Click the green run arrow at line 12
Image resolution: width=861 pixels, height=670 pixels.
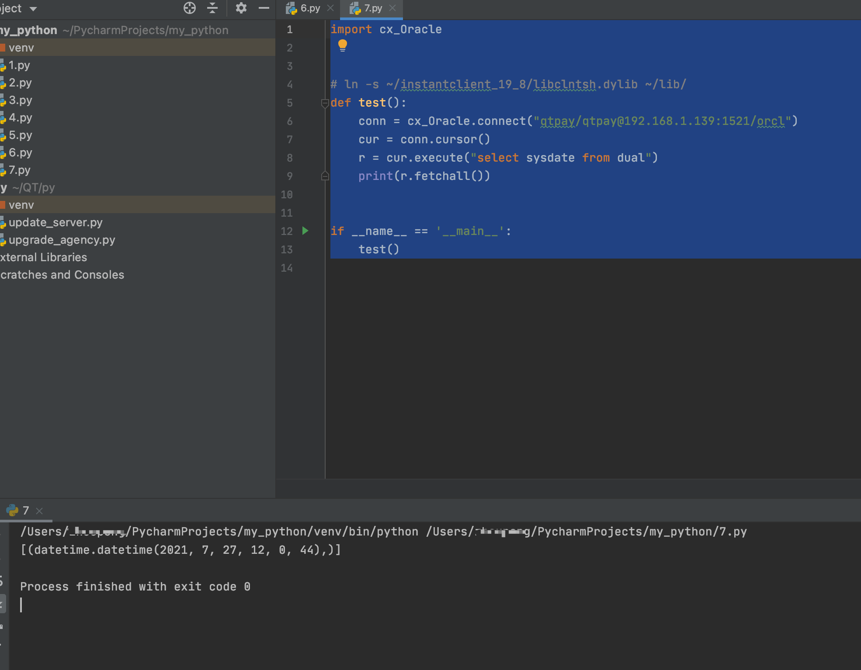(x=306, y=231)
